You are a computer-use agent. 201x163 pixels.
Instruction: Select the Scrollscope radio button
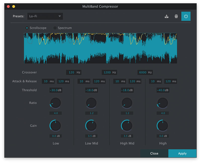click(27, 28)
